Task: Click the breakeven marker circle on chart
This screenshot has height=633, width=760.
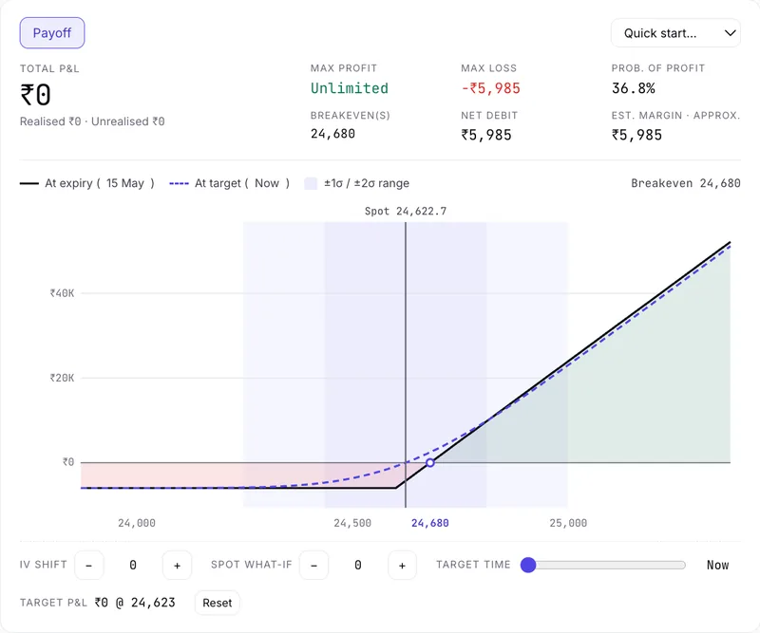Action: (430, 462)
